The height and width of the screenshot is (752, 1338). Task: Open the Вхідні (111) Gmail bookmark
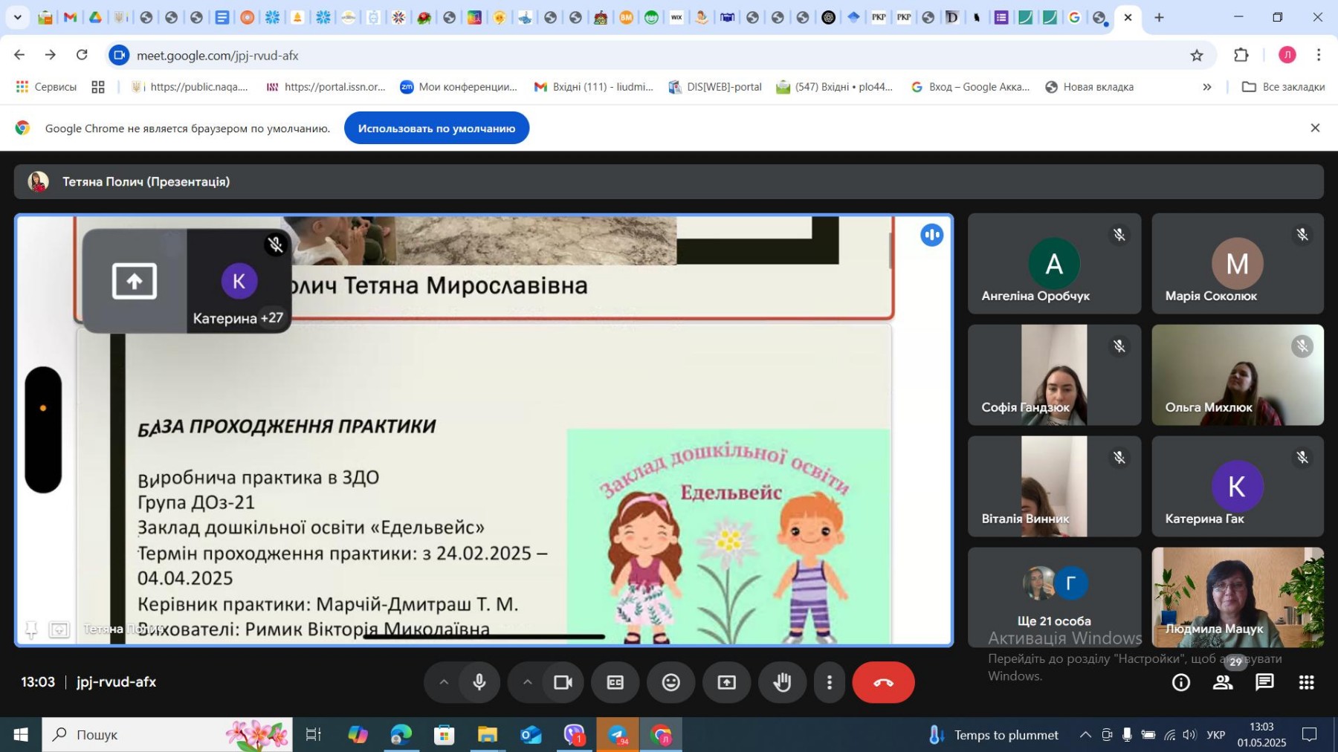click(x=593, y=87)
